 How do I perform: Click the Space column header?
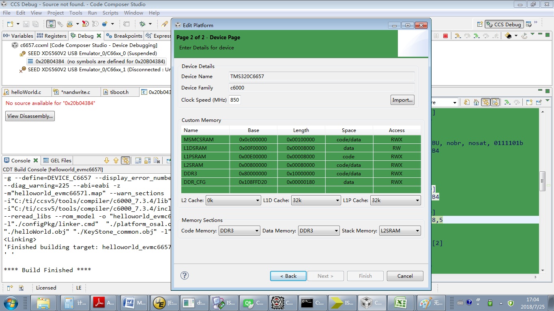point(349,130)
